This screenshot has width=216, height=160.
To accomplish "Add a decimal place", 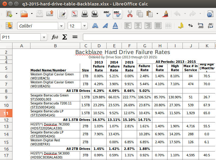I will pyautogui.click(x=200, y=26).
